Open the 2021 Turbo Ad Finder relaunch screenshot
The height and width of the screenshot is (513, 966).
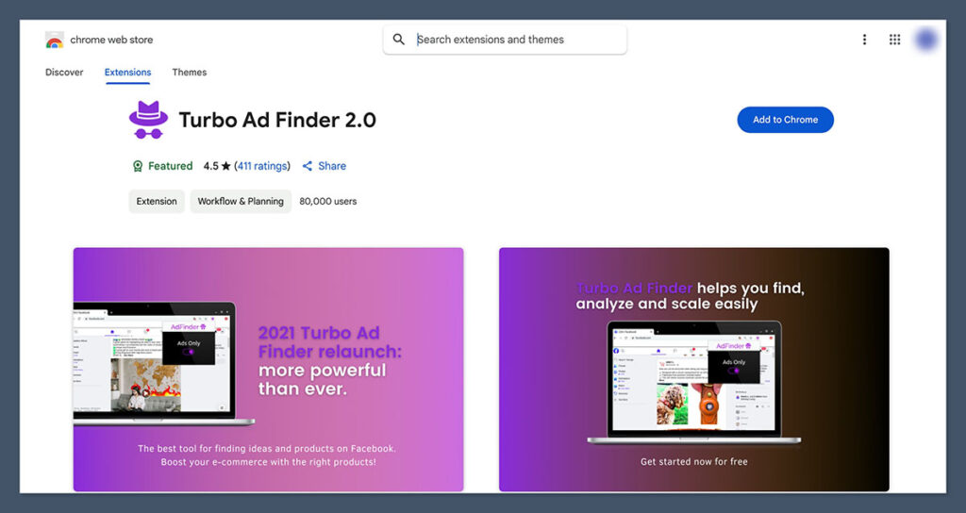click(x=268, y=370)
